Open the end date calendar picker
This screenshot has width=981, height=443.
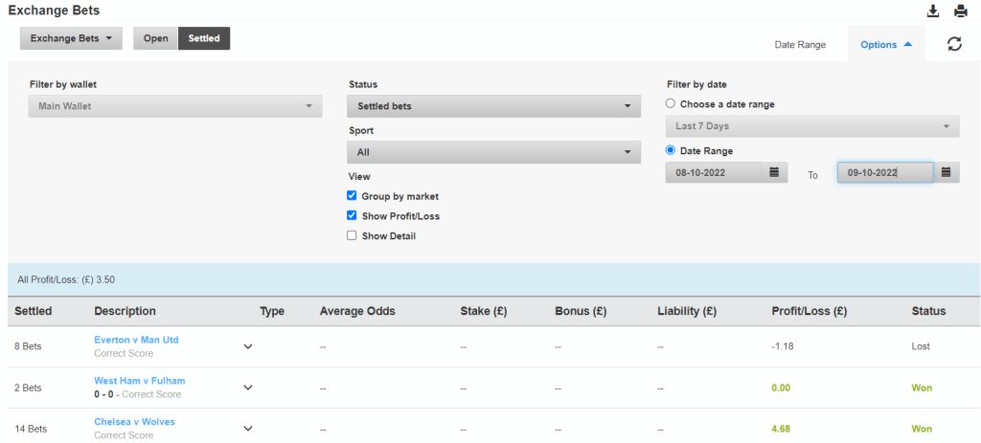(947, 172)
